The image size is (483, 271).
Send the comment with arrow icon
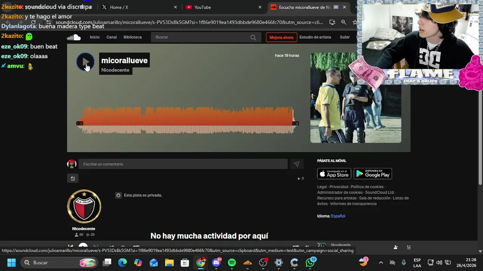point(296,164)
